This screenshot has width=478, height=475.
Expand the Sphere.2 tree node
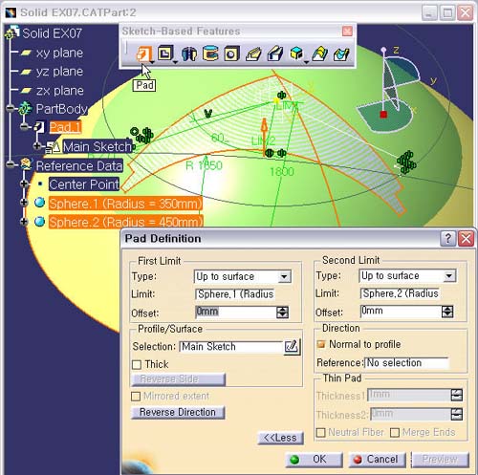pos(24,222)
